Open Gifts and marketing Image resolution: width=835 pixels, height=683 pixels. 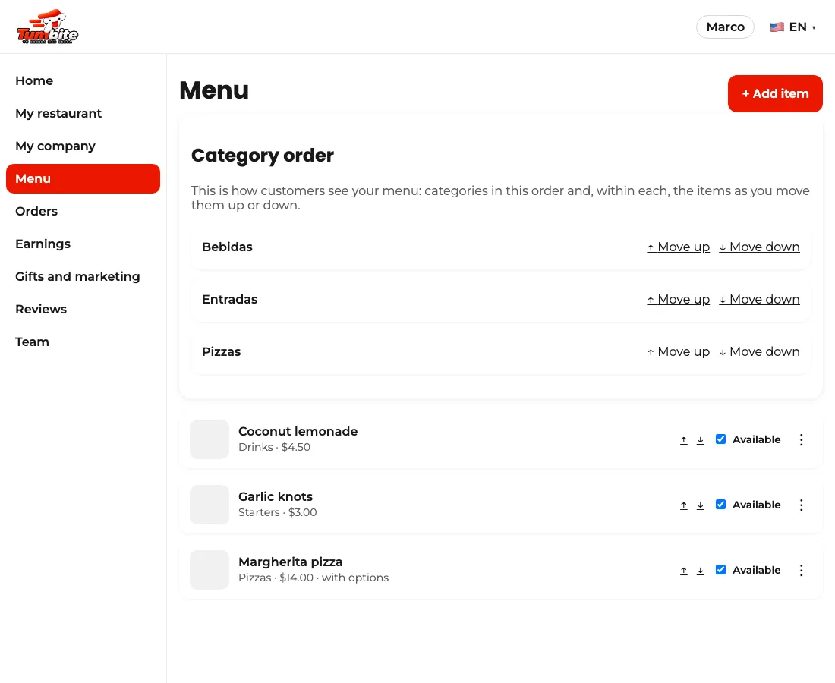(83, 276)
